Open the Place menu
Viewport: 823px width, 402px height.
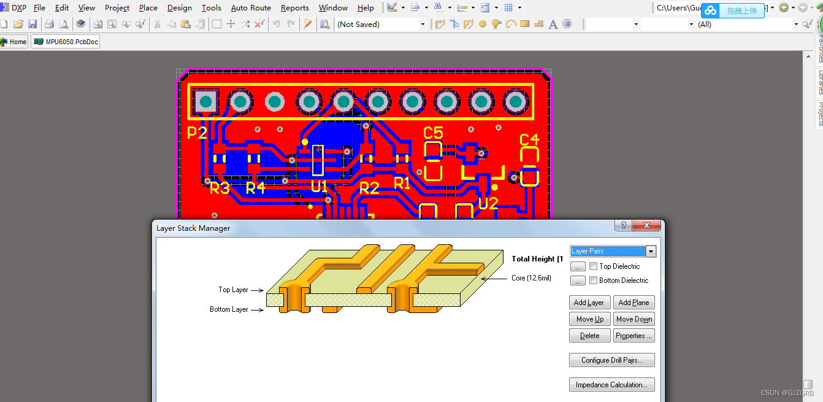point(148,7)
